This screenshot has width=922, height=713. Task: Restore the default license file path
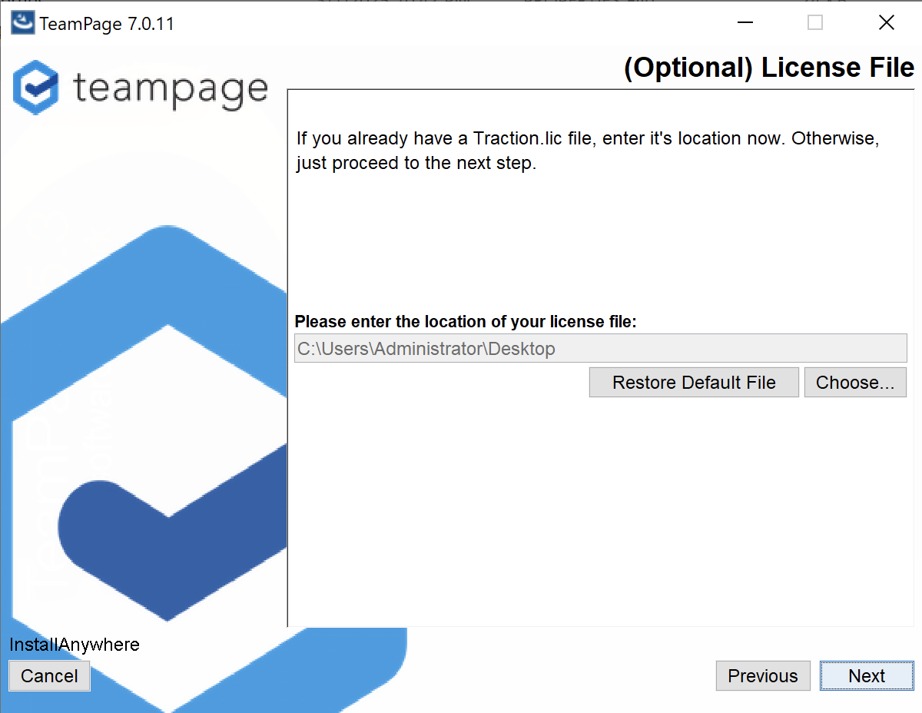(694, 383)
